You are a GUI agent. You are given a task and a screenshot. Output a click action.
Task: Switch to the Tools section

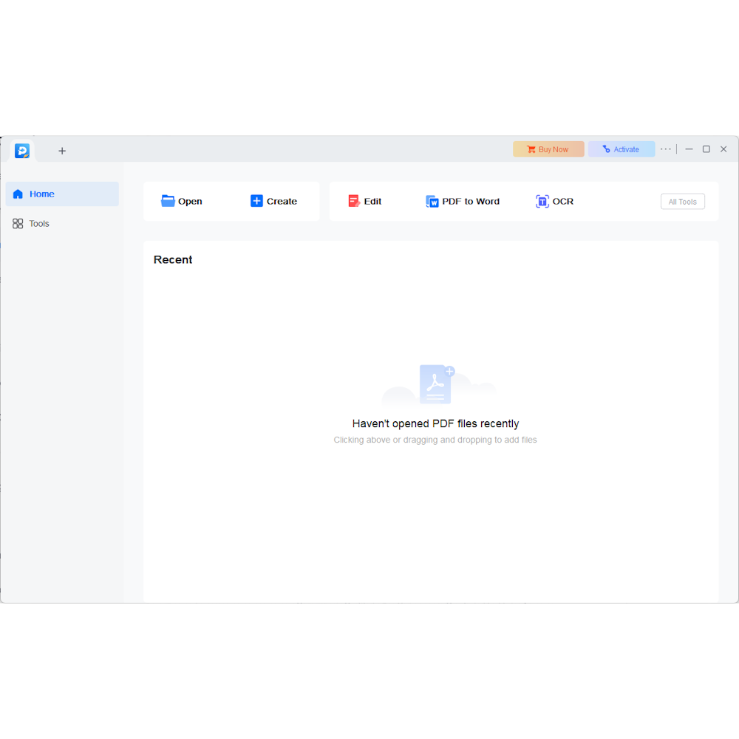[x=41, y=223]
